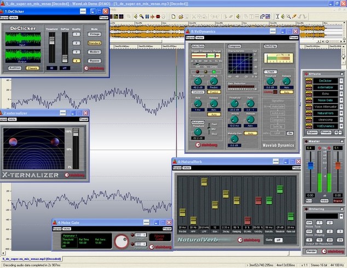
Task: Toggle the Compress section in VstDynamics
Action: (234, 46)
